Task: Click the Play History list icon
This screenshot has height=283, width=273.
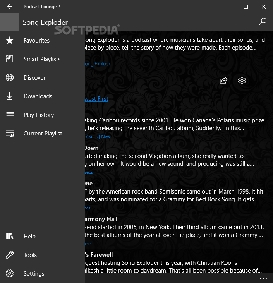Action: (x=10, y=115)
